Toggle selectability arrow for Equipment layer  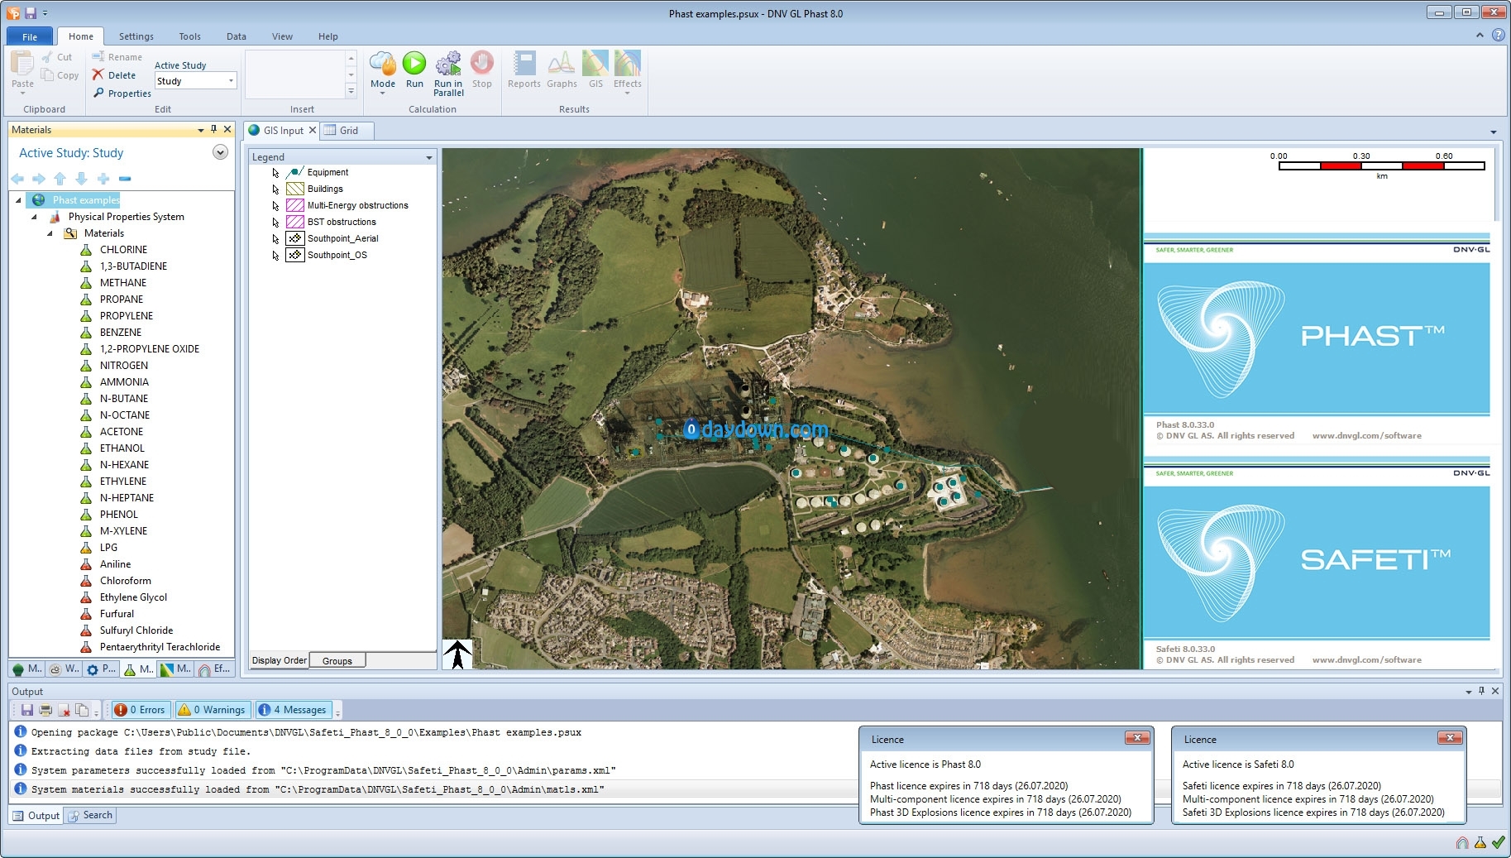pos(276,173)
